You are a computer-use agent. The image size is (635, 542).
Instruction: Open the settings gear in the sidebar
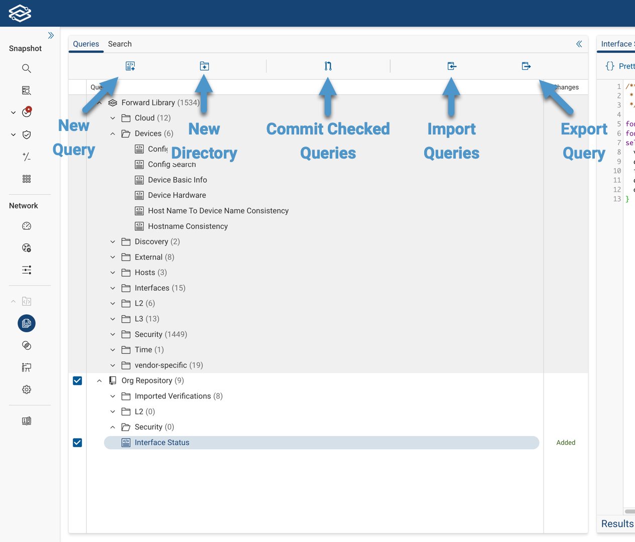tap(26, 389)
